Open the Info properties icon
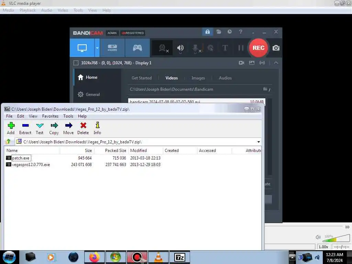Viewport: 352px width, 264px height. point(97,129)
